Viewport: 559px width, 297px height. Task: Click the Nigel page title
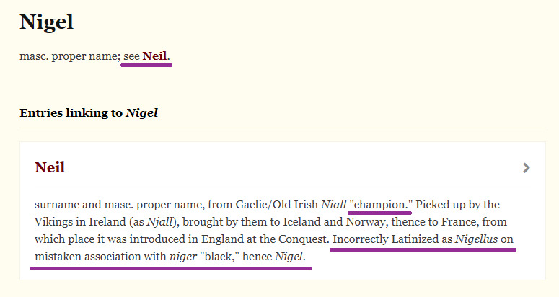point(46,22)
